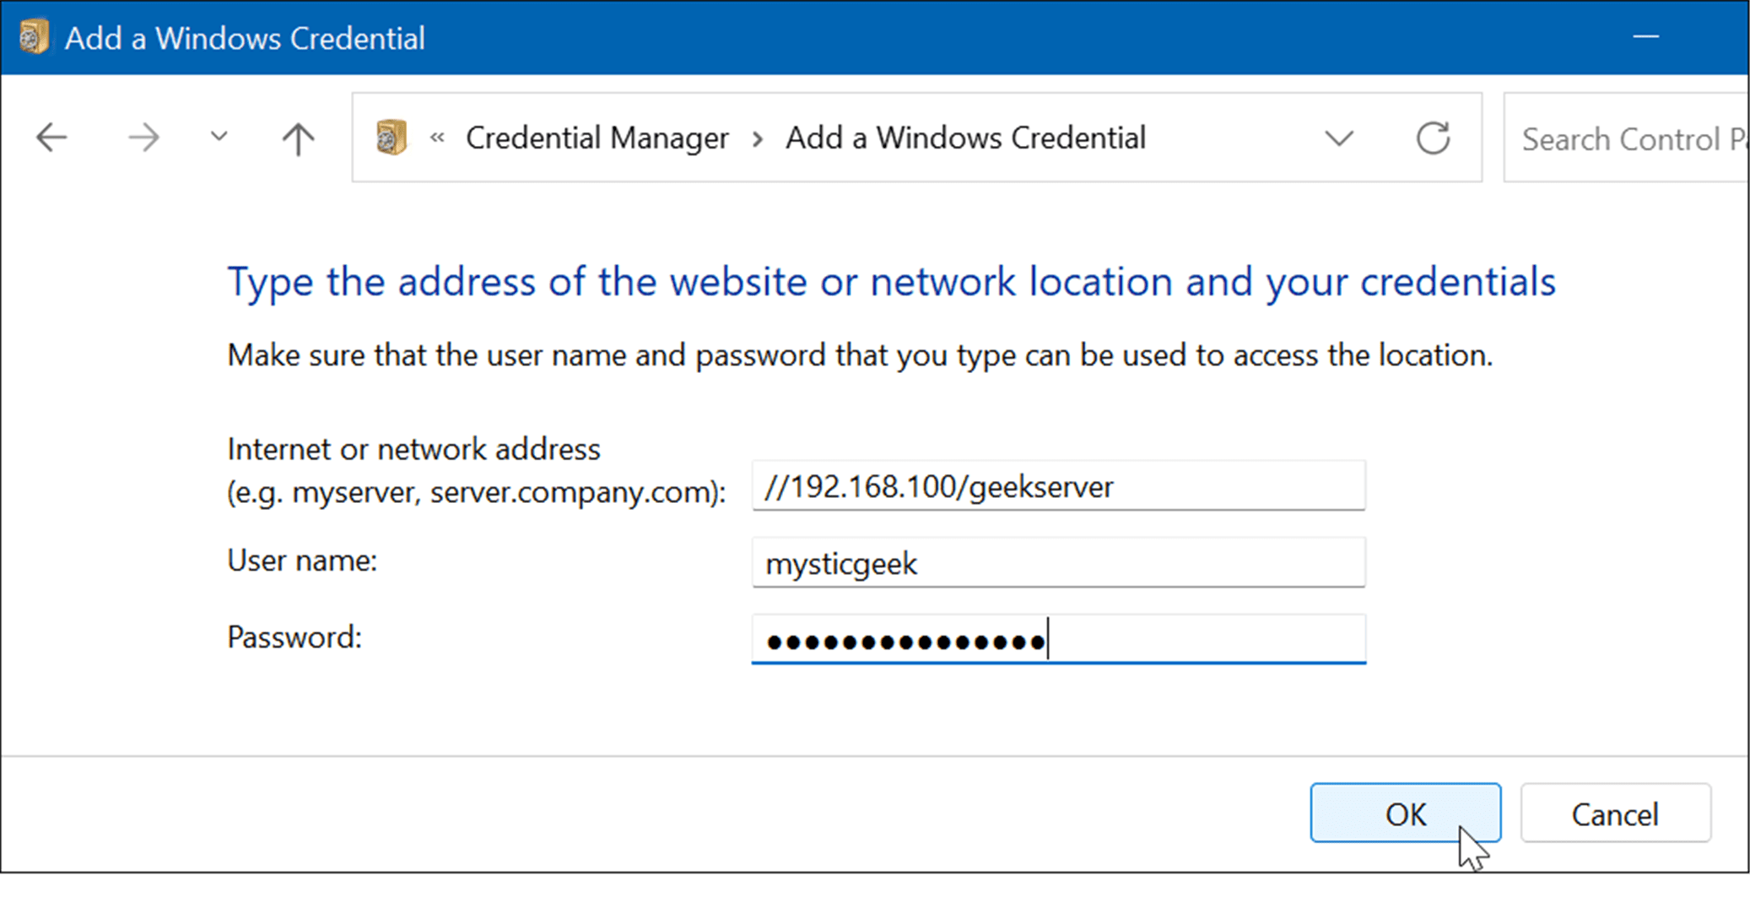This screenshot has width=1750, height=908.
Task: Refresh the current Control Panel page
Action: pos(1434,138)
